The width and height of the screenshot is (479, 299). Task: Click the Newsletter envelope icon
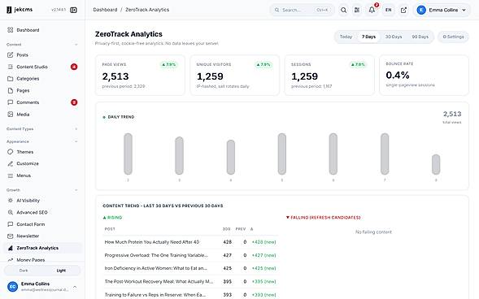coord(11,236)
